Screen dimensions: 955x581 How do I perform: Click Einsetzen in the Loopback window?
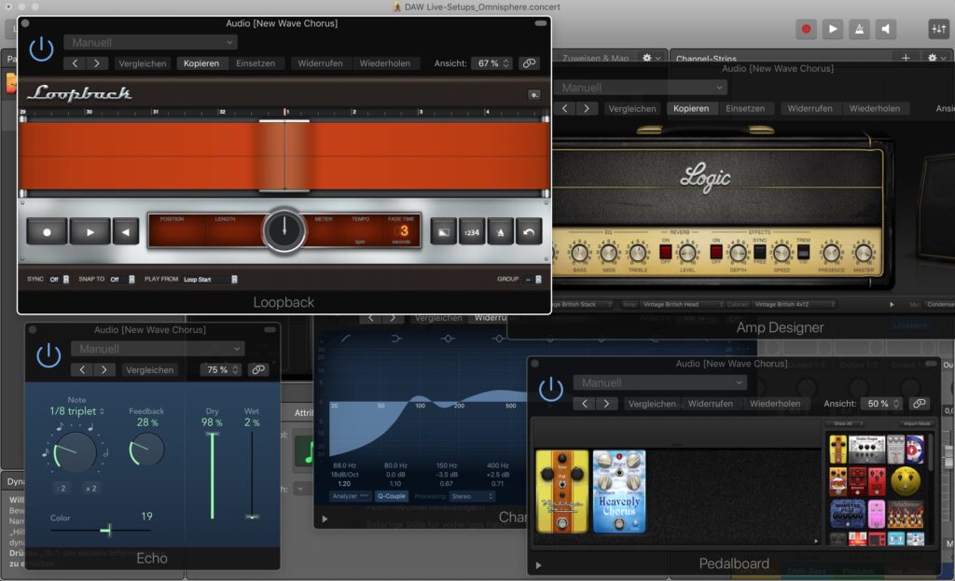tap(256, 63)
